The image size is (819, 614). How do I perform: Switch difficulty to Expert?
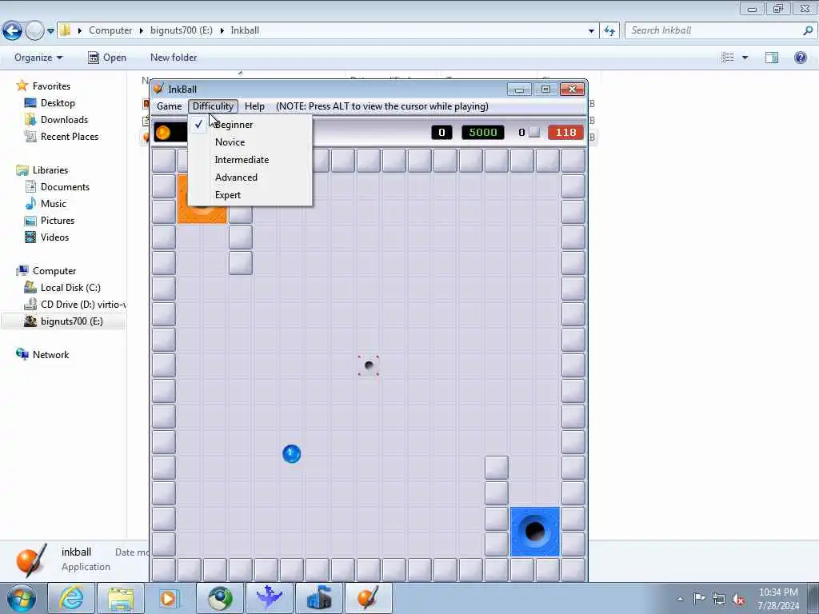point(250,195)
